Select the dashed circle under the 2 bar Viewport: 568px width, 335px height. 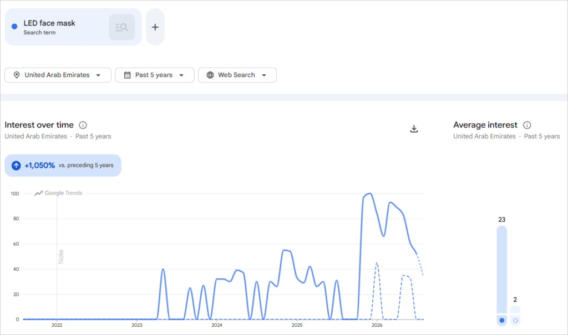click(x=515, y=321)
